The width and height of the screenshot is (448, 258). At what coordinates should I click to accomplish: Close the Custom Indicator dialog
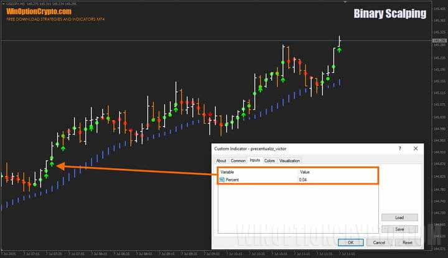point(415,148)
